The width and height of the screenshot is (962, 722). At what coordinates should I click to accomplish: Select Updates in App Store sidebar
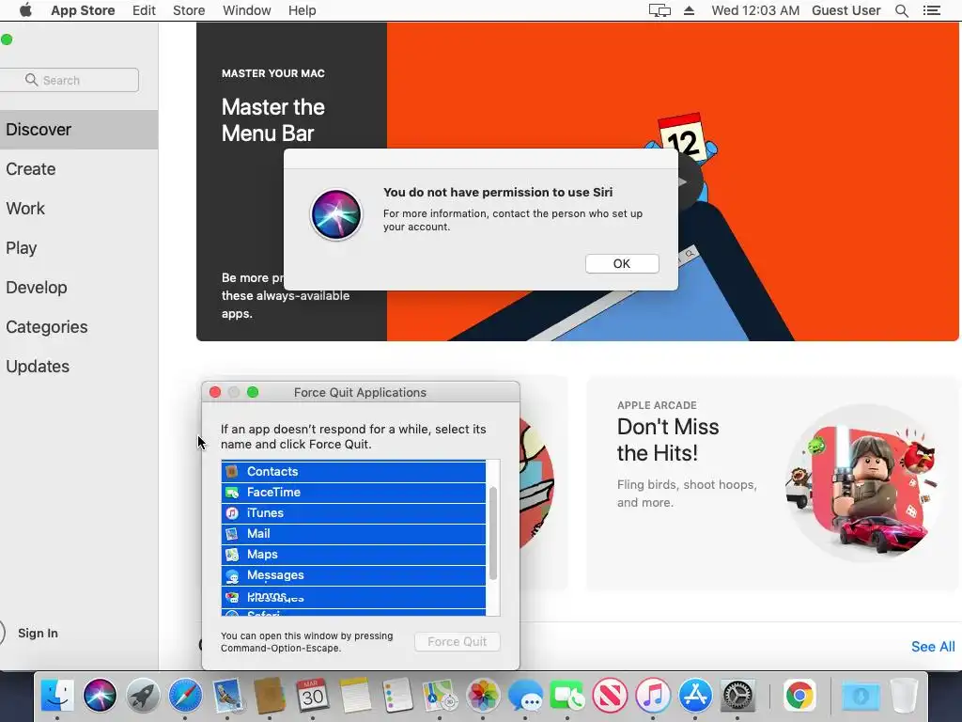(79, 366)
